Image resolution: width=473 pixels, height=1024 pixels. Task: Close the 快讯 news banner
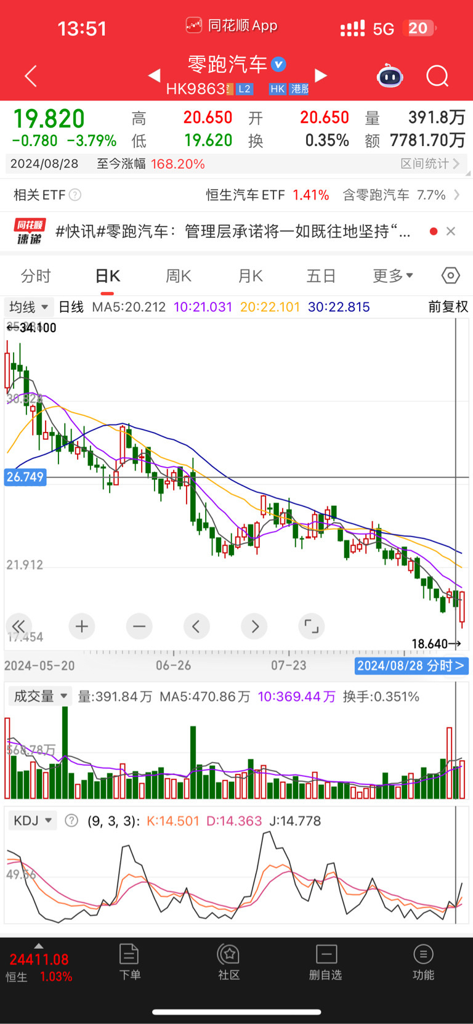pos(451,231)
